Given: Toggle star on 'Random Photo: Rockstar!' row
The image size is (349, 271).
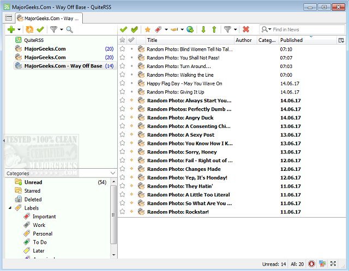Looking at the screenshot, I should (x=122, y=212).
